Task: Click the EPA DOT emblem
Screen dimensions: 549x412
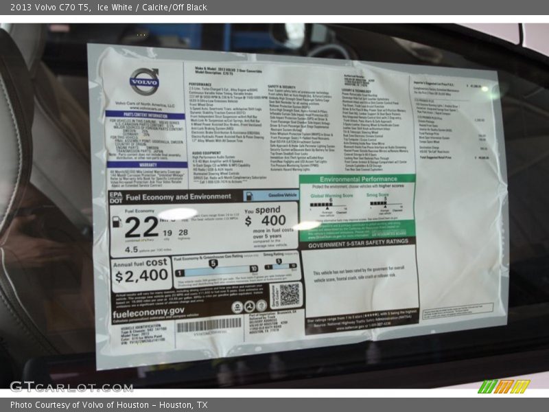Action: tap(115, 196)
